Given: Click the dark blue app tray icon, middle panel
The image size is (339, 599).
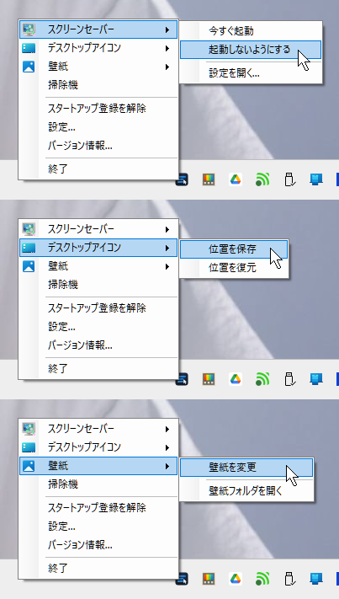Looking at the screenshot, I should 182,379.
